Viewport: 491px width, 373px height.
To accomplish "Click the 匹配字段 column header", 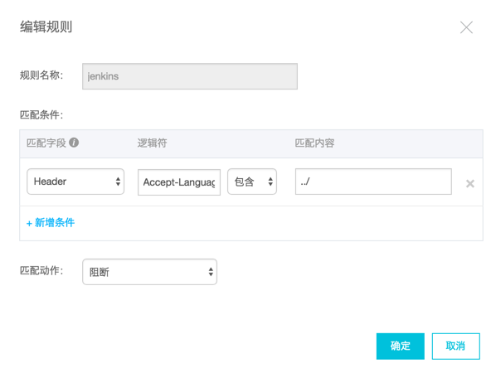I will 46,143.
